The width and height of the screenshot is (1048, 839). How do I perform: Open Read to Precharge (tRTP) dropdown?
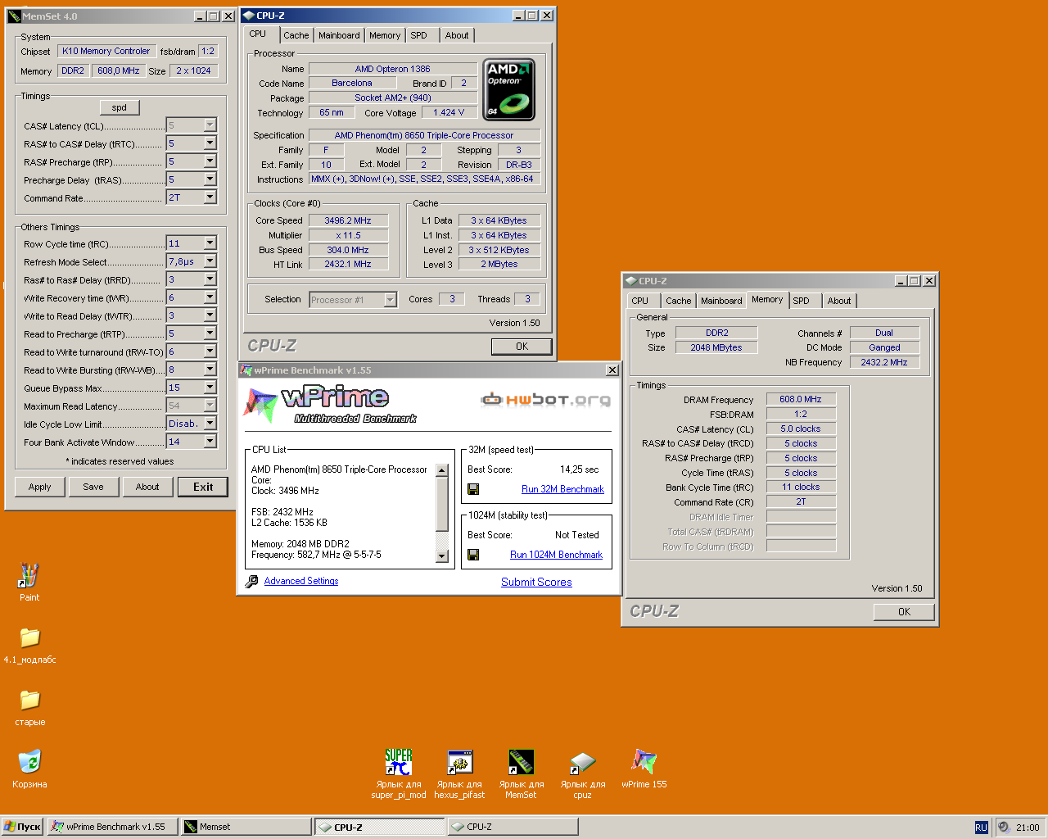210,333
